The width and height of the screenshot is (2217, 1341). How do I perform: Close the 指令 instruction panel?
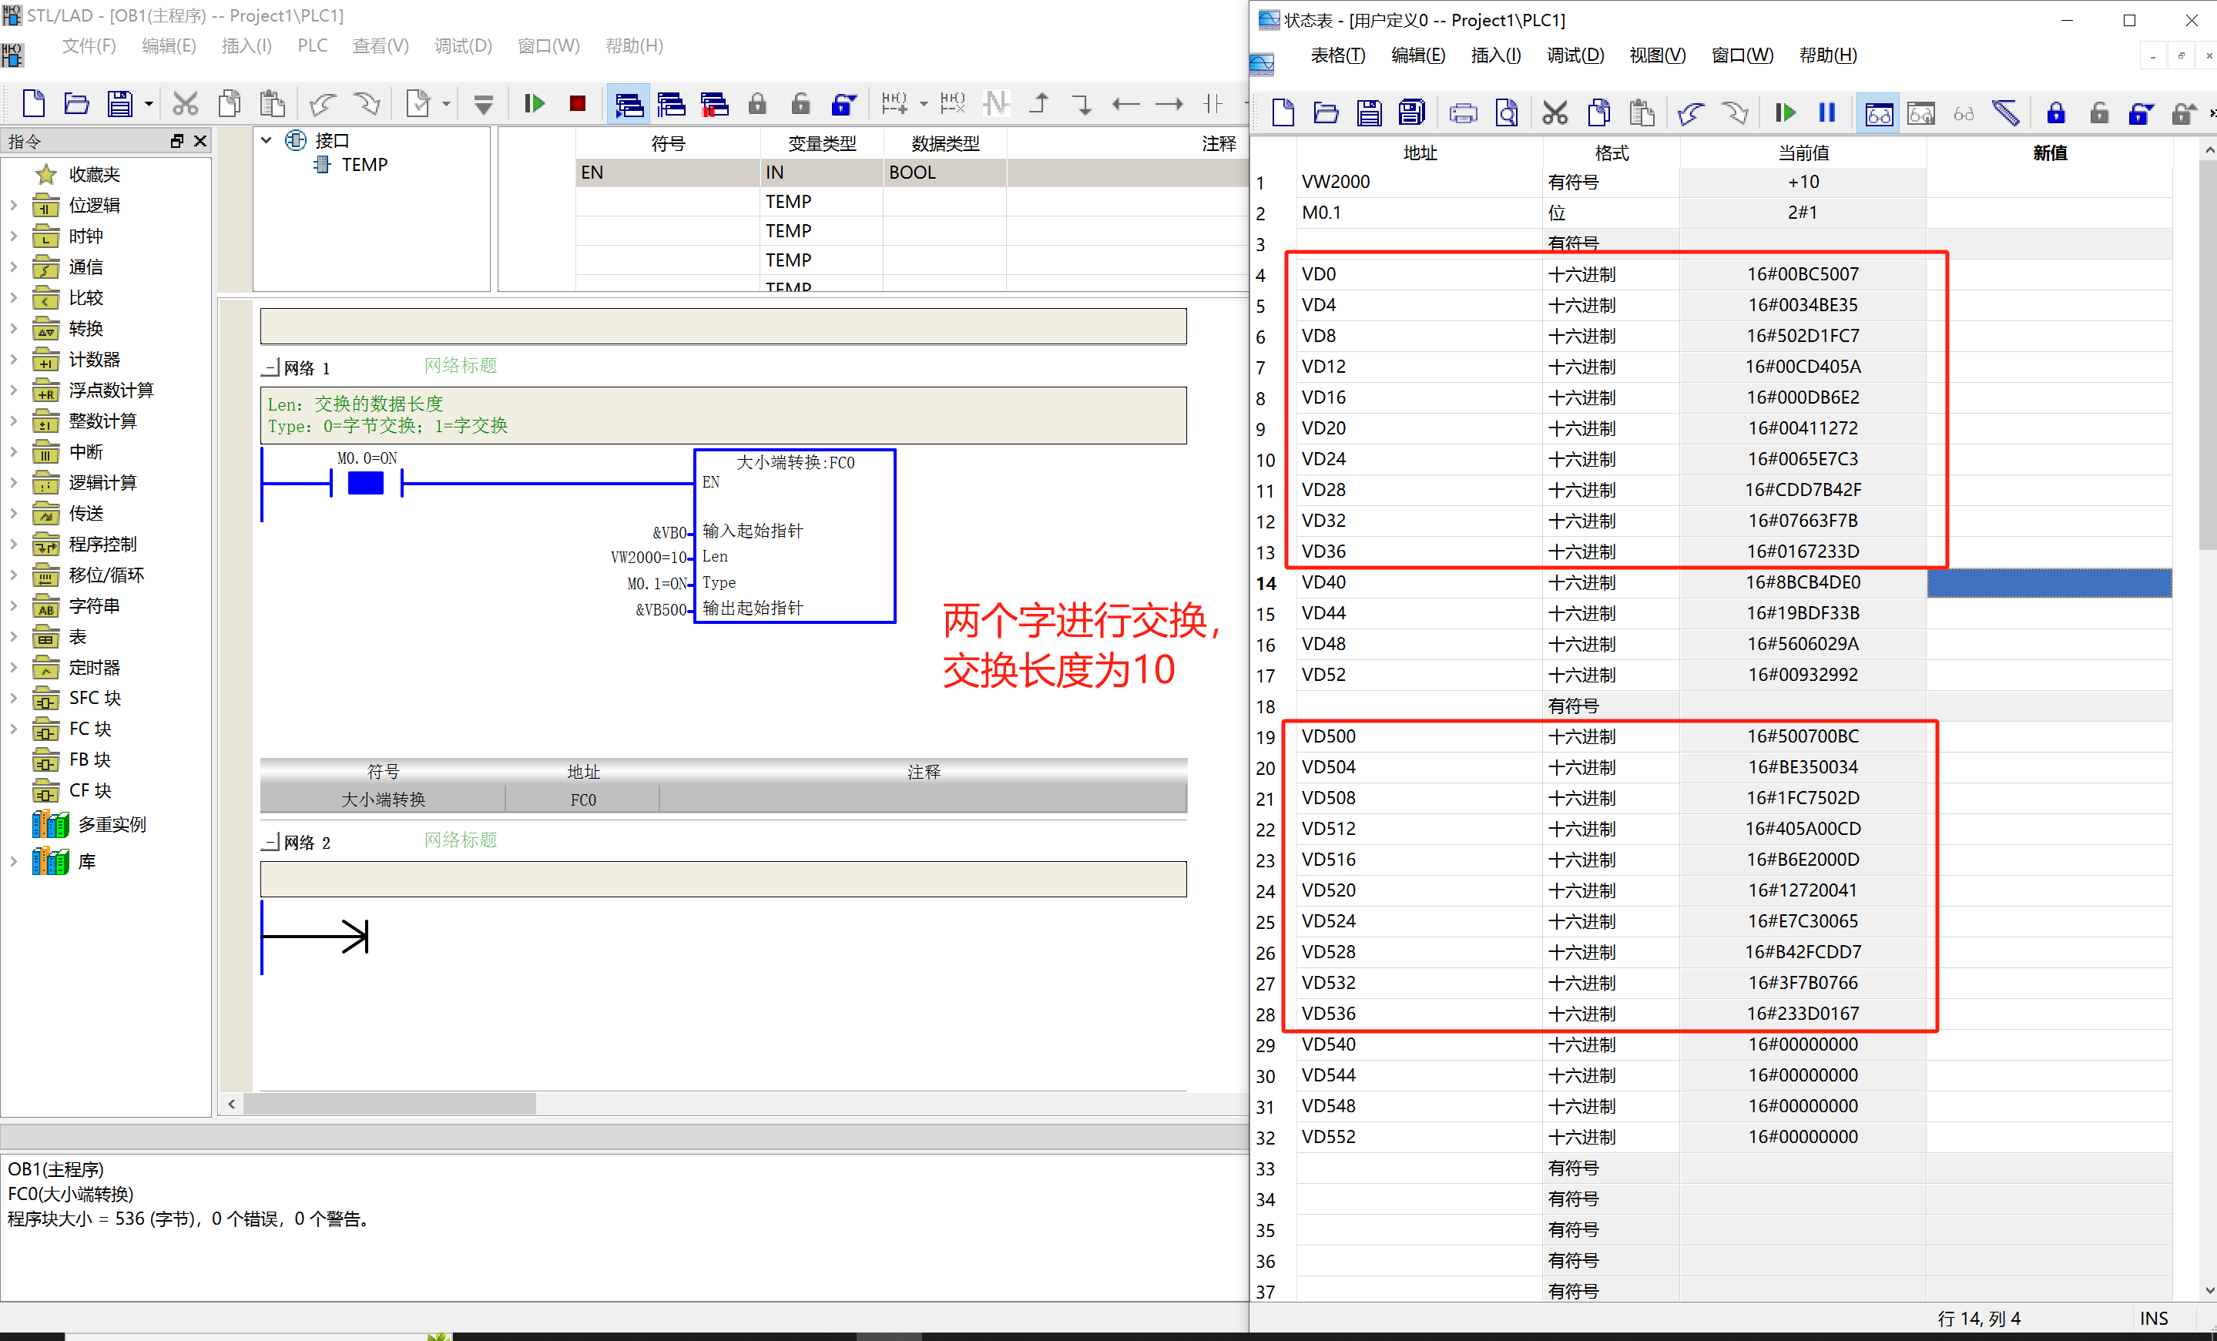pos(200,141)
